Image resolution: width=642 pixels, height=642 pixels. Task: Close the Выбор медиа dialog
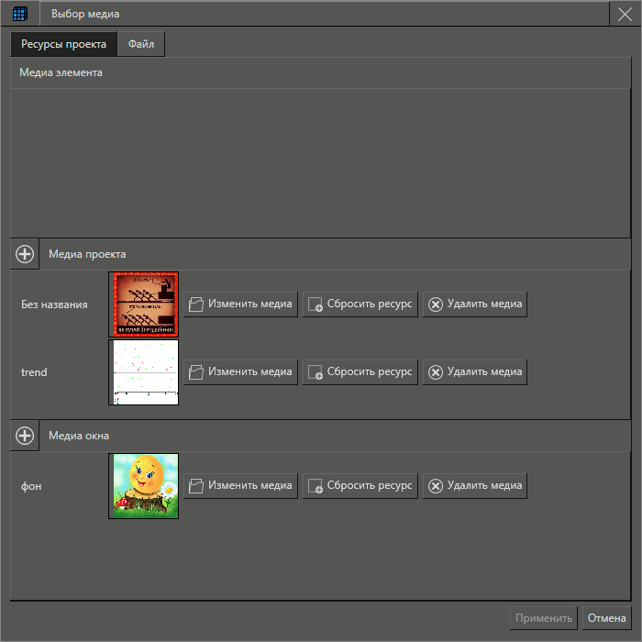click(x=625, y=14)
